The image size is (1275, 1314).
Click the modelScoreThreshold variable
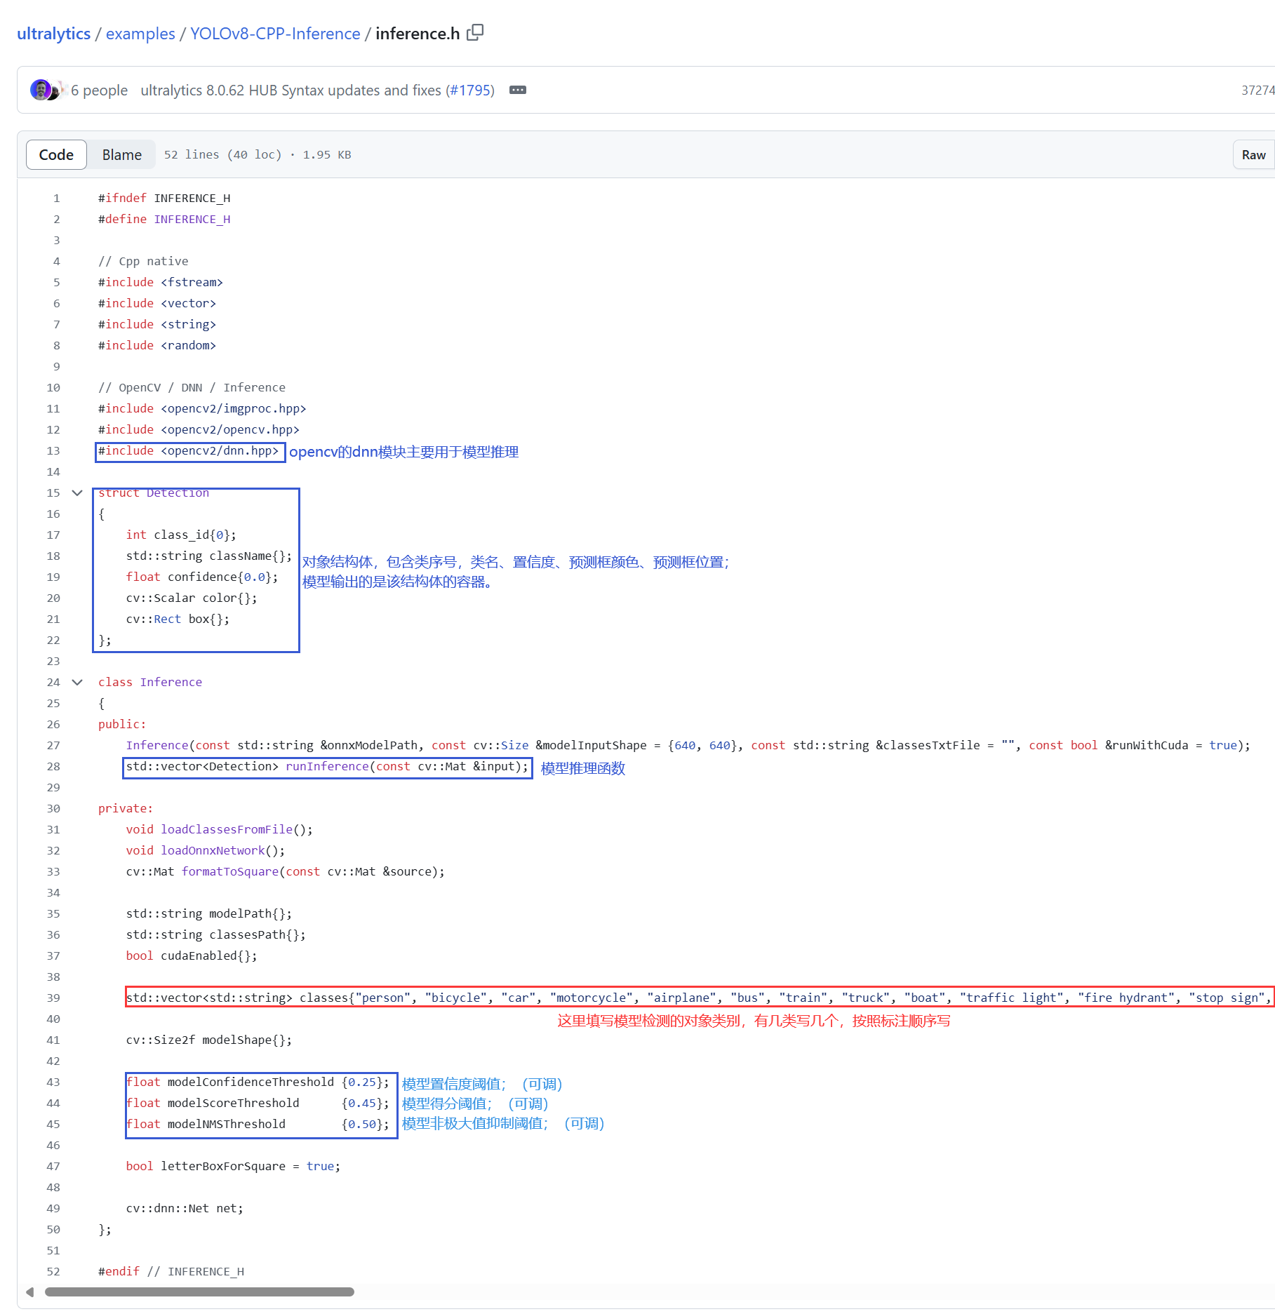pos(234,1103)
